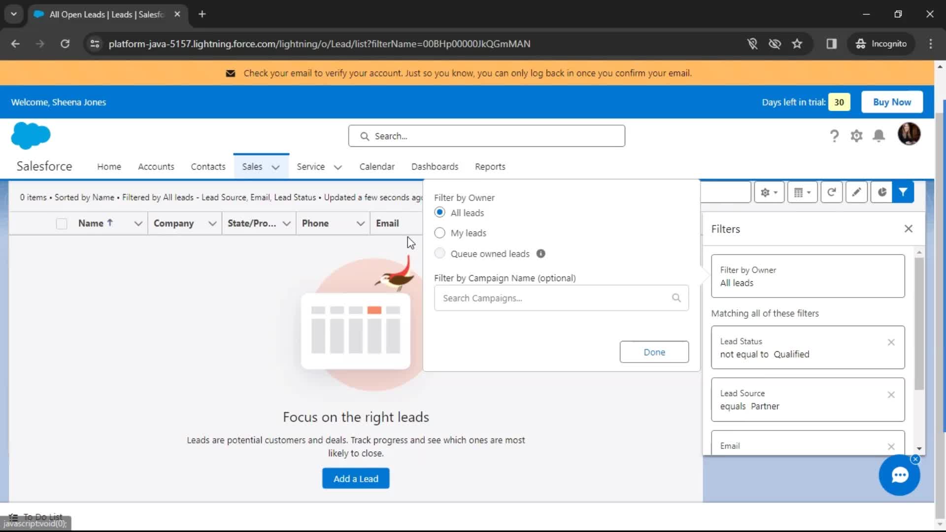Screen dimensions: 946x532
Task: Click the Add a Lead button
Action: (x=356, y=478)
